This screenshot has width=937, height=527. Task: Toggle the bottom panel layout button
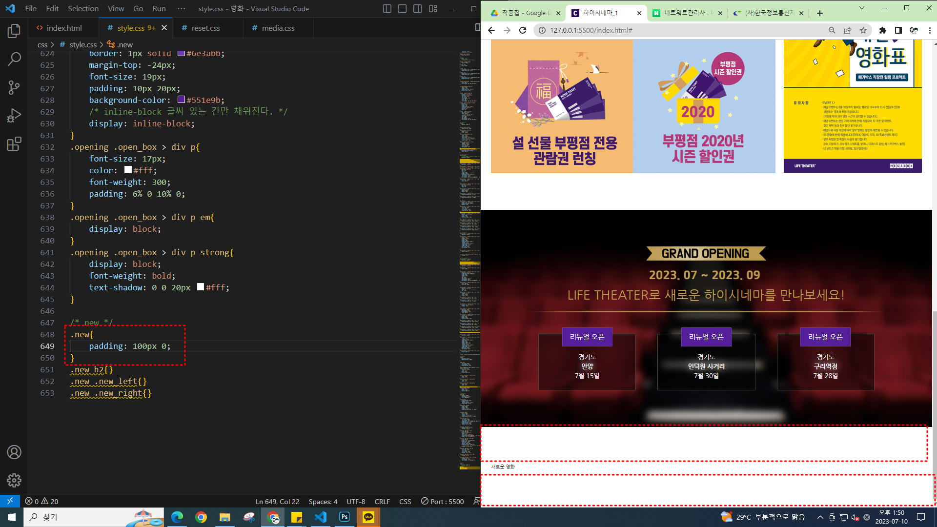pos(402,9)
